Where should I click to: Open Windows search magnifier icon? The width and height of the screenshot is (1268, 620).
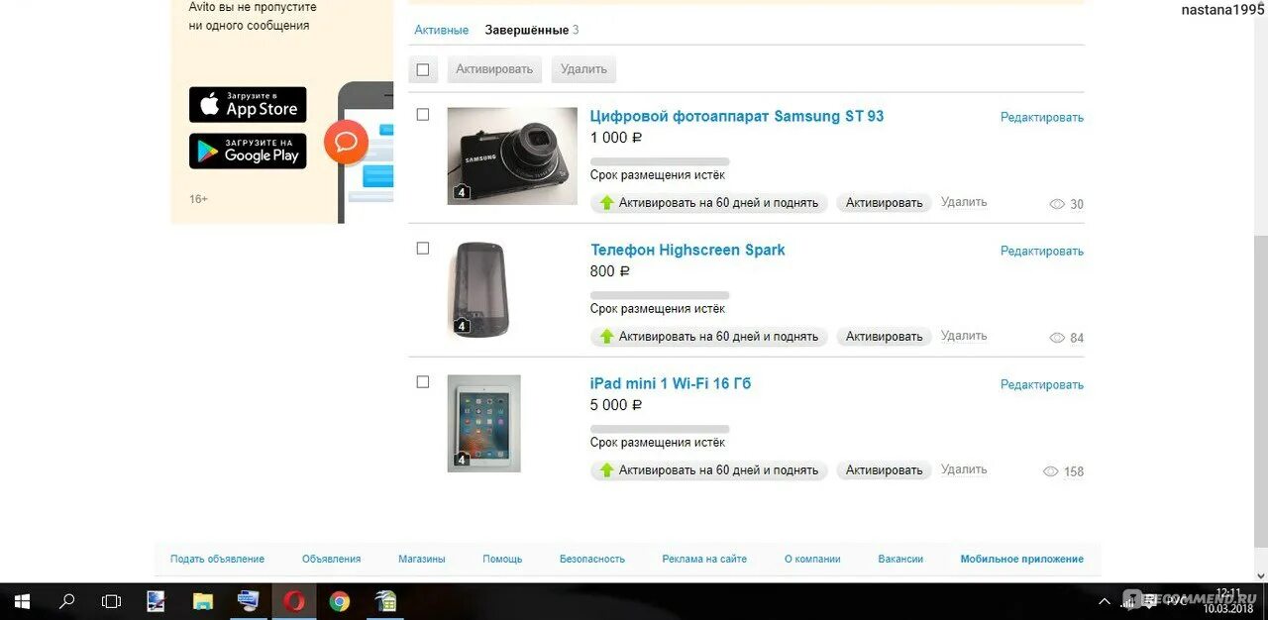coord(67,601)
